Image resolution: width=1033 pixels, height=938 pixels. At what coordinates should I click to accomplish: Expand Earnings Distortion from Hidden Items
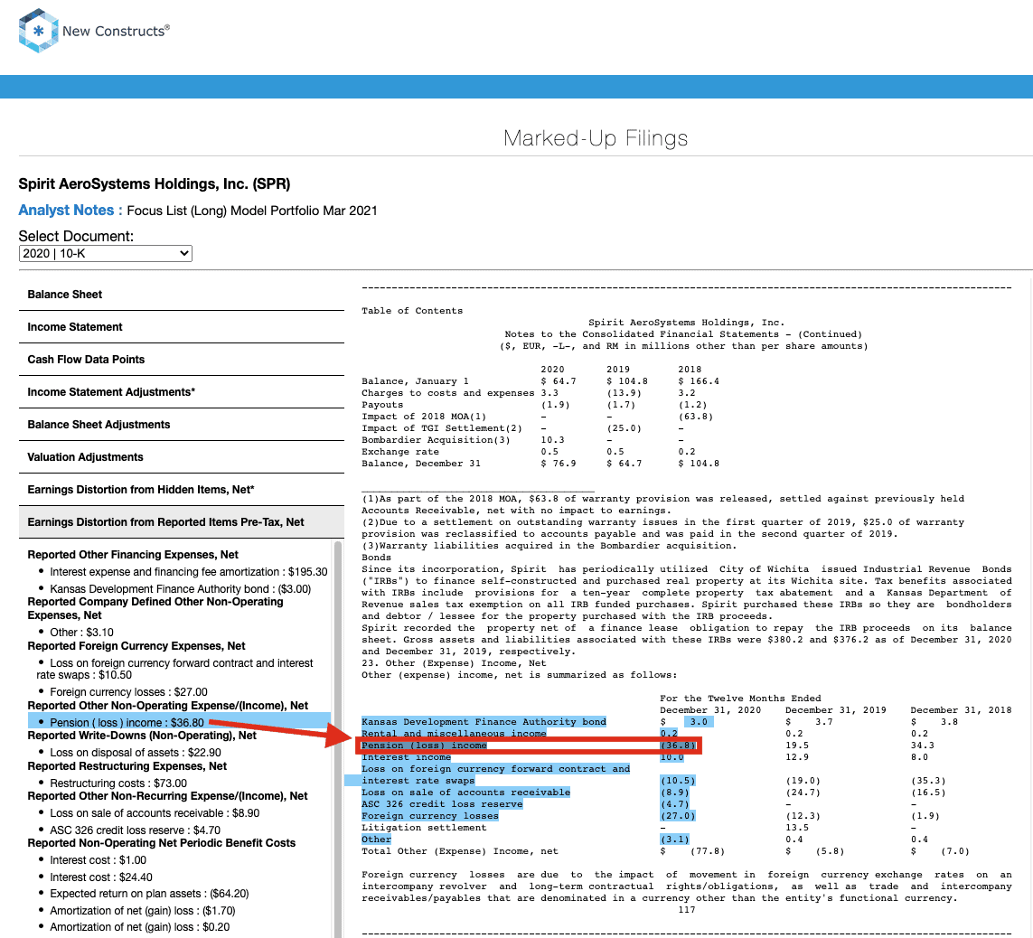181,490
